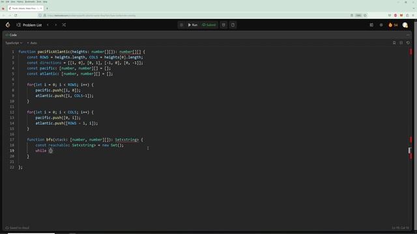Go to the next problem arrow
Viewport: 417px width, 234px height.
pos(56,25)
